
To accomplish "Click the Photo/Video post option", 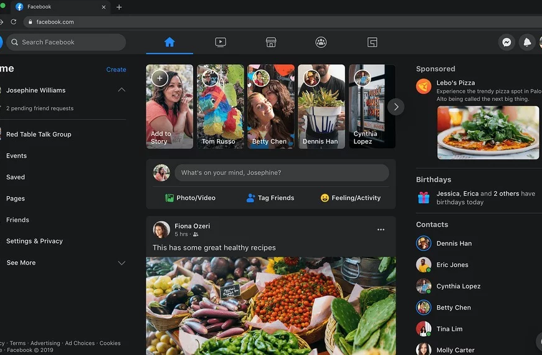I will pyautogui.click(x=191, y=198).
